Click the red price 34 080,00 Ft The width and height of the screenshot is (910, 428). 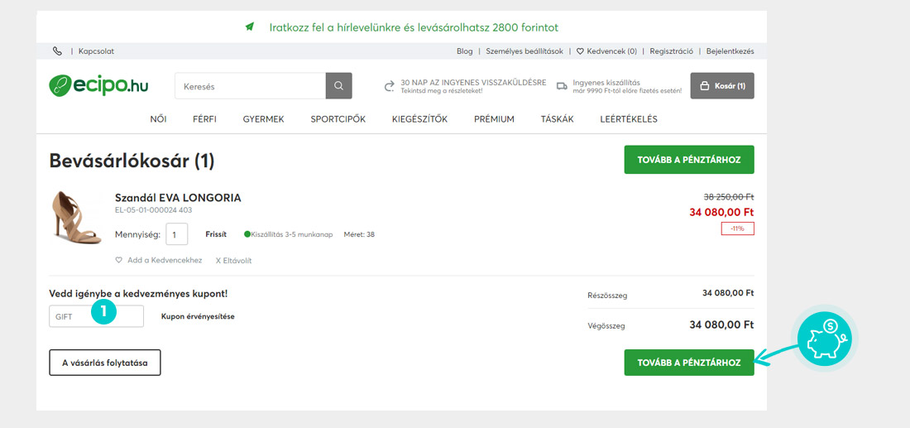[x=722, y=212]
